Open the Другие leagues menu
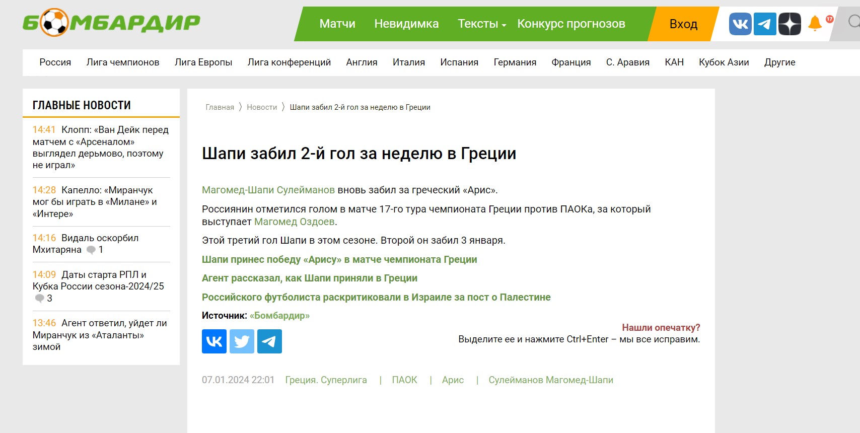The height and width of the screenshot is (433, 860). coord(779,62)
